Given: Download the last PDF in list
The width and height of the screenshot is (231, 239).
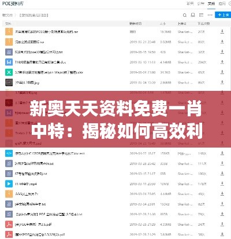Looking at the screenshot, I should (x=222, y=234).
